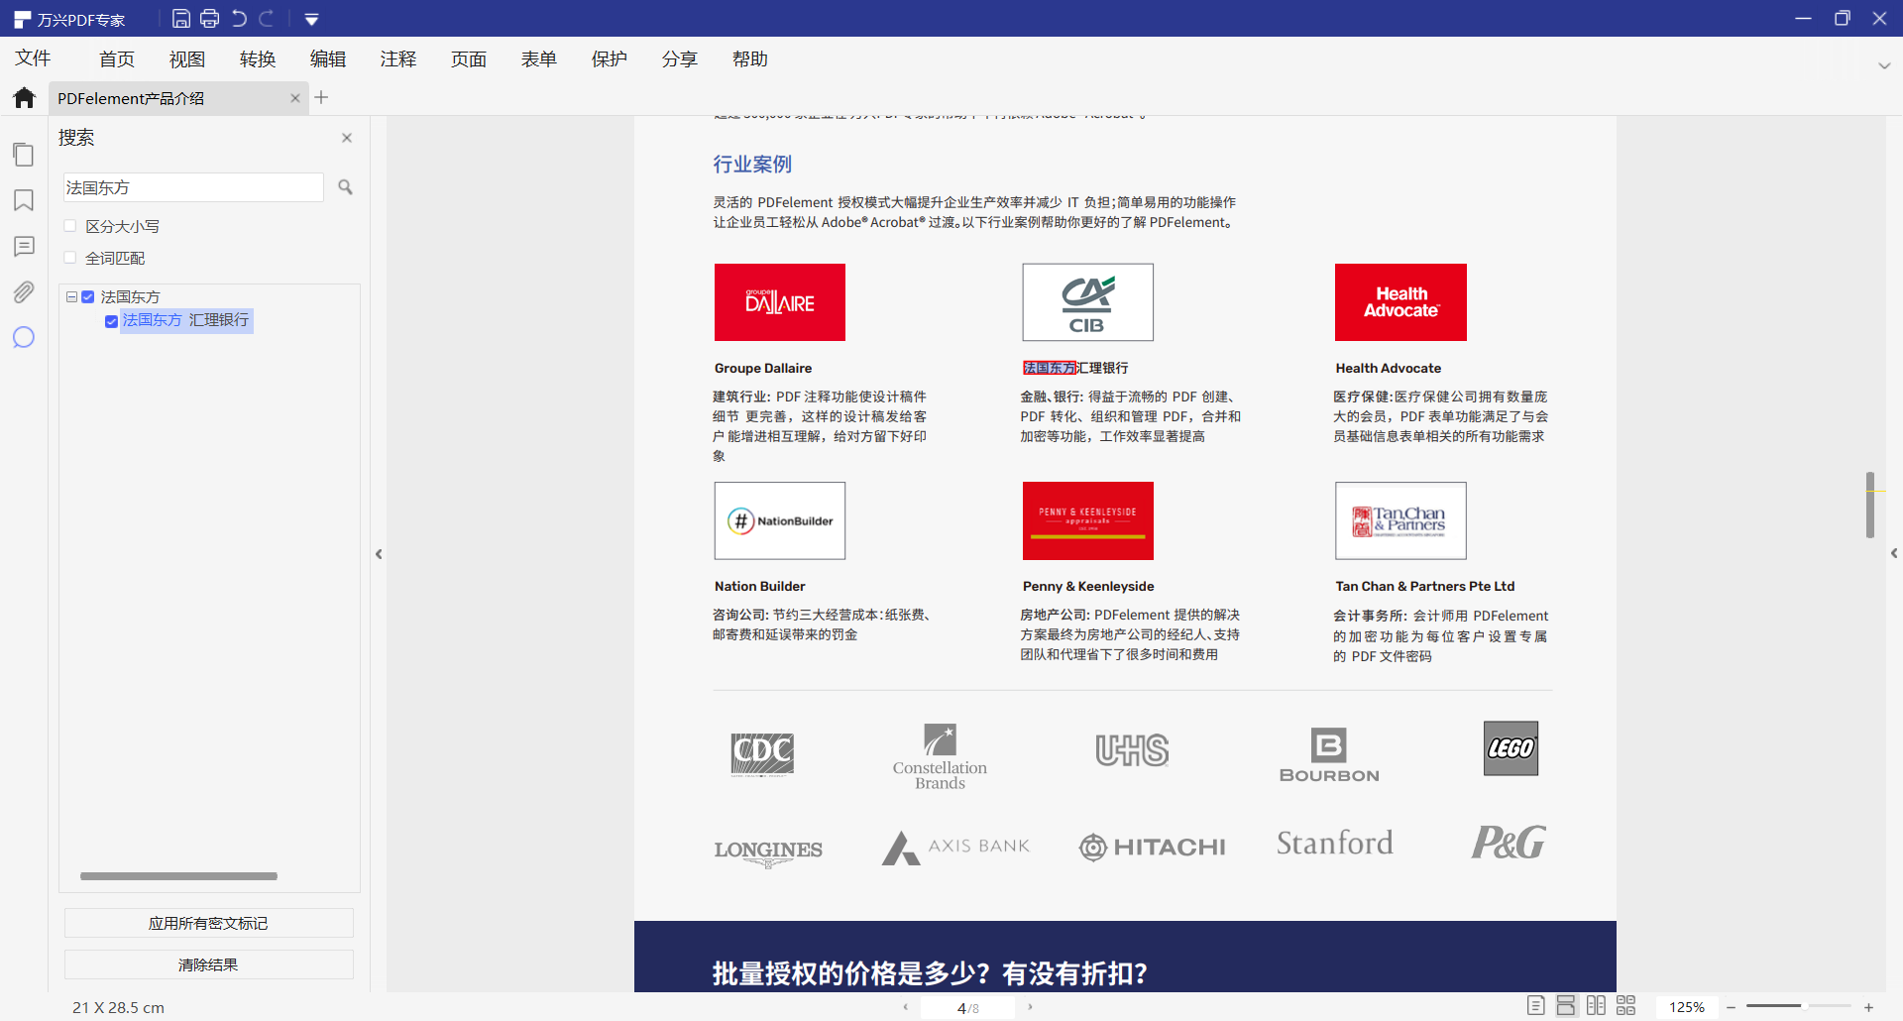This screenshot has height=1021, width=1903.
Task: Open the attachments panel
Action: pyautogui.click(x=23, y=291)
